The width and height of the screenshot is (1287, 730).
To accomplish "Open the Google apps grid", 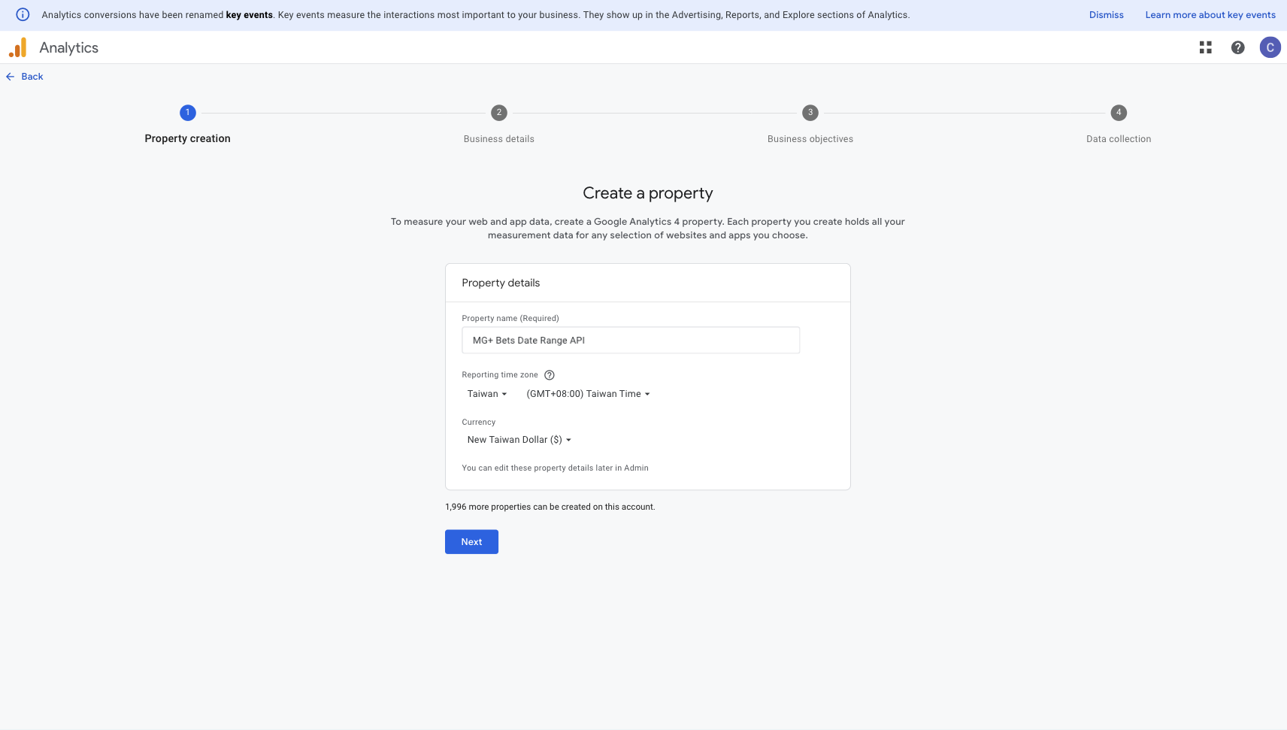I will coord(1205,47).
